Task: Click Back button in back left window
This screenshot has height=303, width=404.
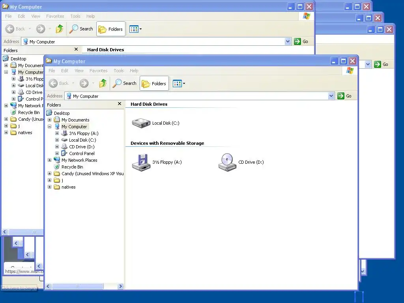Action: point(15,29)
